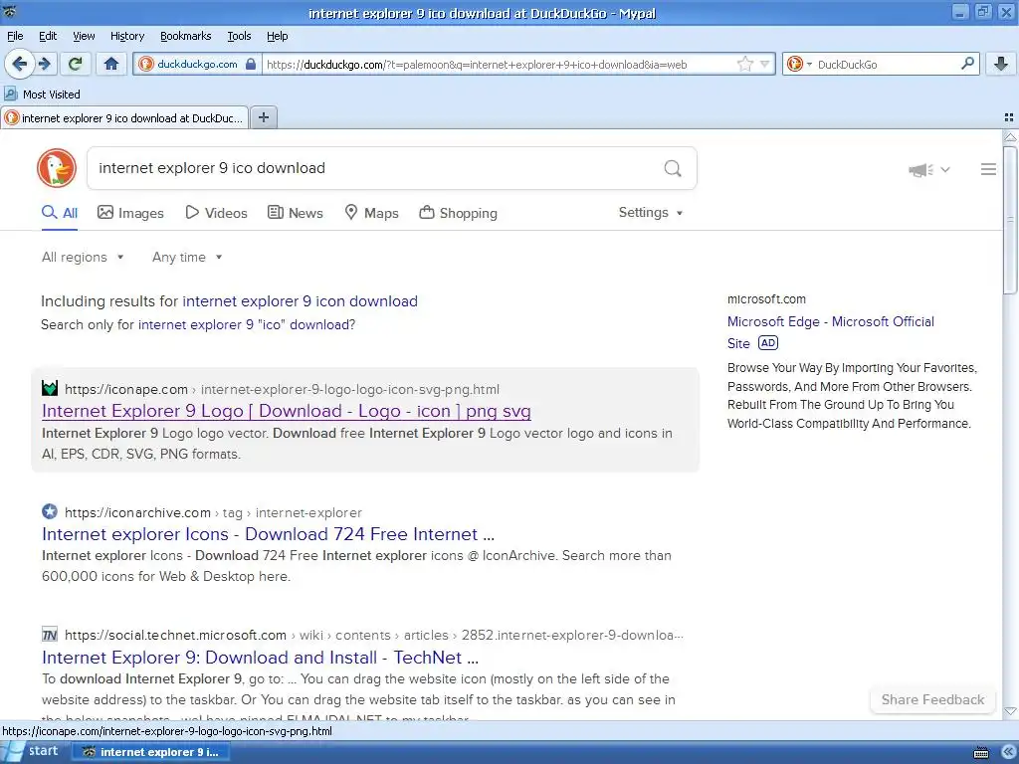Viewport: 1019px width, 764px height.
Task: Expand the Settings dropdown
Action: click(651, 213)
